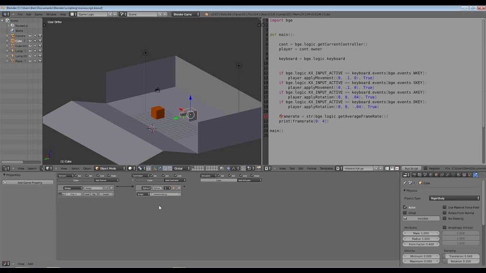Image resolution: width=486 pixels, height=273 pixels.
Task: Toggle line numbers display in text editor
Action: tap(387, 168)
